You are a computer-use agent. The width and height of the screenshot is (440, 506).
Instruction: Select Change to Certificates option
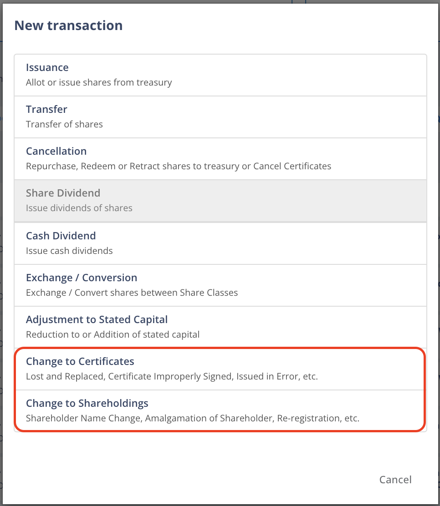click(80, 362)
